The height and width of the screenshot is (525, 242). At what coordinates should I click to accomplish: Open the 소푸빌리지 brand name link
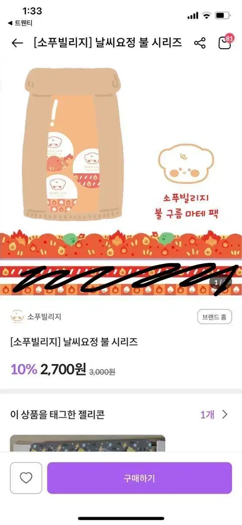44,317
